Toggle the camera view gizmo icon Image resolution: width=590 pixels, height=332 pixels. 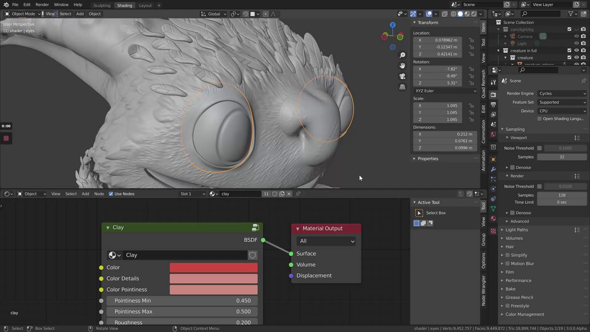(x=402, y=76)
